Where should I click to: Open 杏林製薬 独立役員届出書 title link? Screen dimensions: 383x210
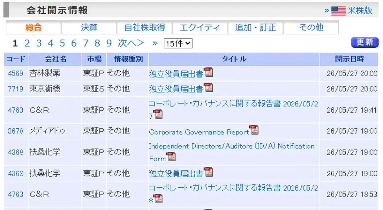click(x=176, y=74)
